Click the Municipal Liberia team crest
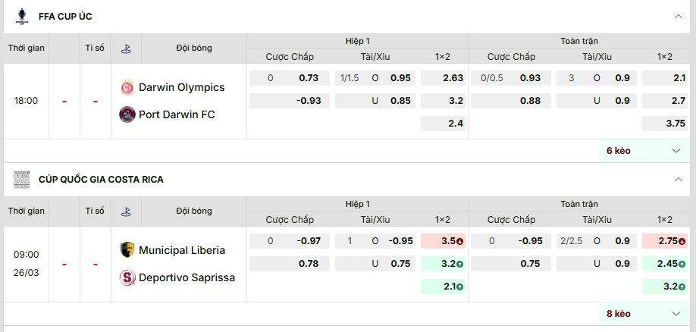This screenshot has width=696, height=332. click(x=127, y=250)
